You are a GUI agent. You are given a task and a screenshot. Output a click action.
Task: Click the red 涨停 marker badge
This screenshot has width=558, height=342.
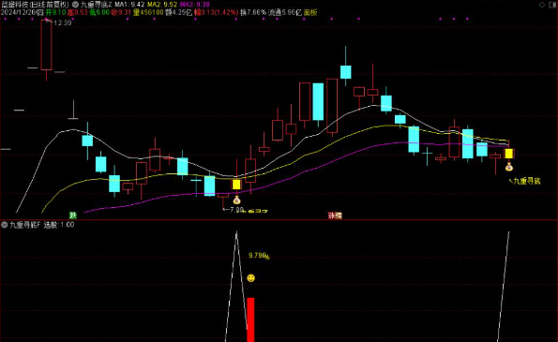(335, 216)
